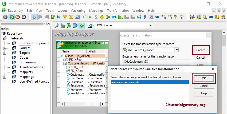The image size is (227, 114).
Task: Open the Target Designer tool
Action: [63, 26]
